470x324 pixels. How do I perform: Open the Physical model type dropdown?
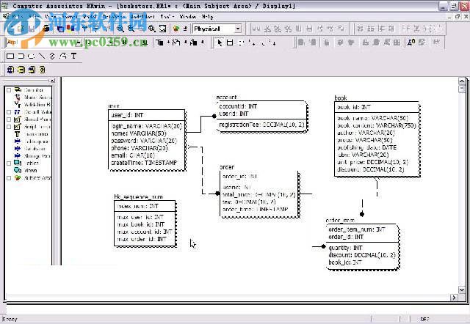(x=237, y=29)
